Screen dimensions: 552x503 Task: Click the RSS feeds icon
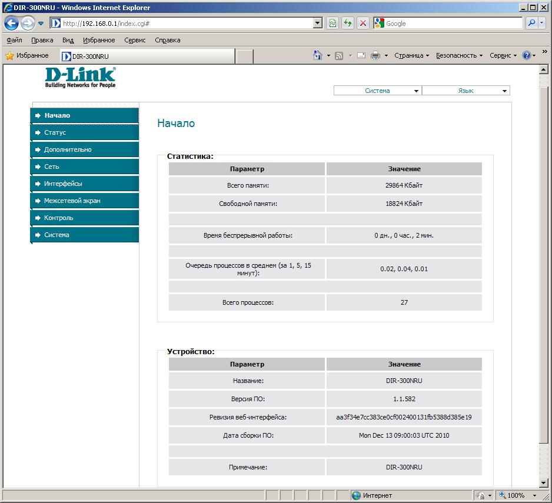point(339,56)
